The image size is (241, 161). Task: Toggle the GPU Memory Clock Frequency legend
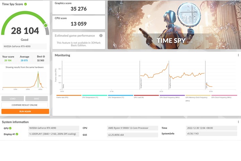[x=198, y=98]
